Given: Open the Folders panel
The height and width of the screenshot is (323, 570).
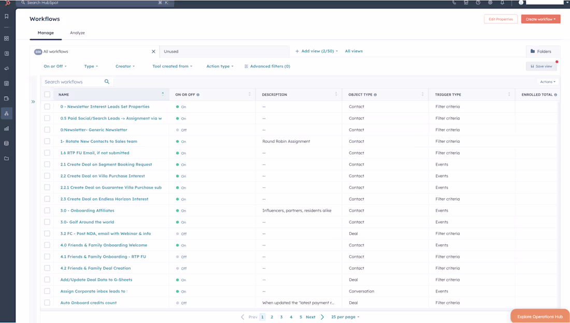Looking at the screenshot, I should [x=543, y=51].
